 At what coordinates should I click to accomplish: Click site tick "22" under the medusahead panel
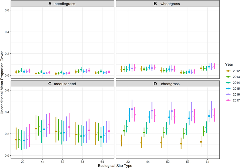(23, 162)
